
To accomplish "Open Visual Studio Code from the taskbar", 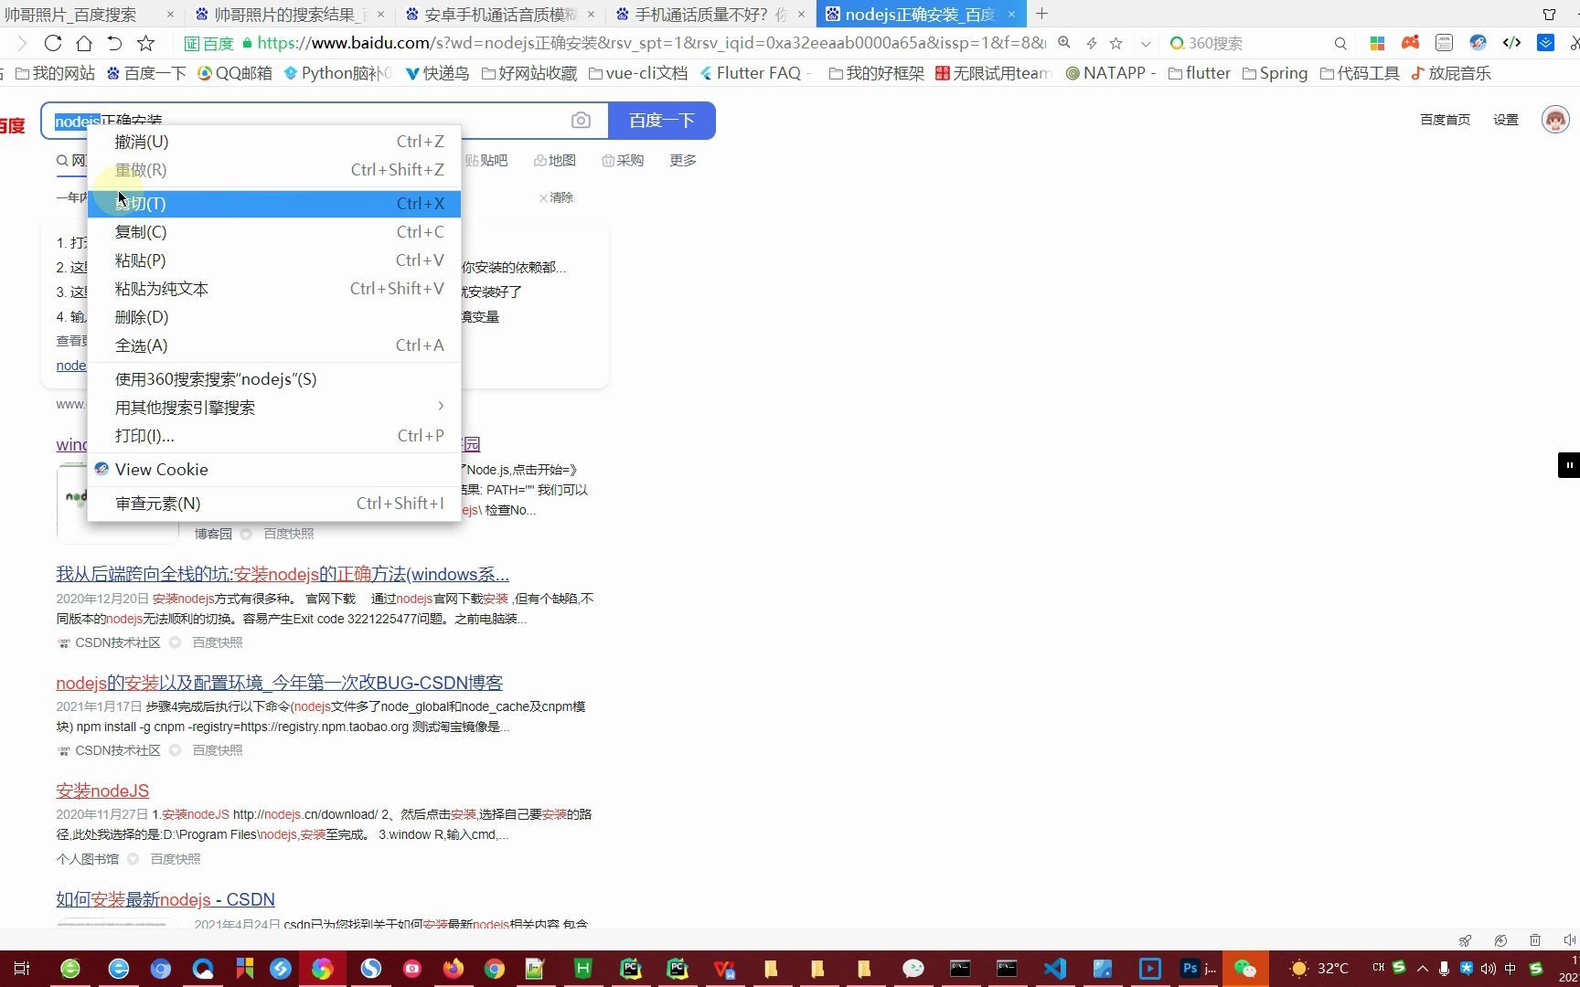I will coord(1054,969).
